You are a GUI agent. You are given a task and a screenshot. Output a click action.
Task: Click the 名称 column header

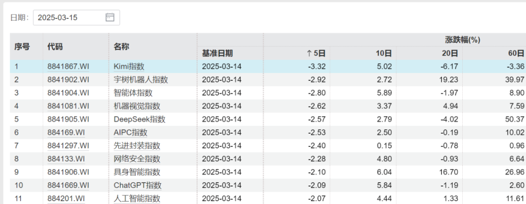click(x=121, y=47)
